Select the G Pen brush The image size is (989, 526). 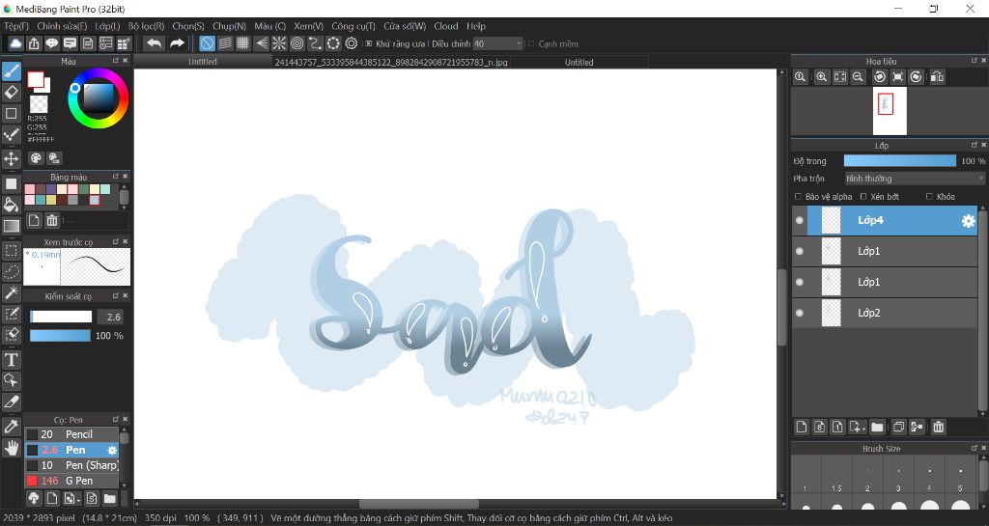tap(71, 481)
